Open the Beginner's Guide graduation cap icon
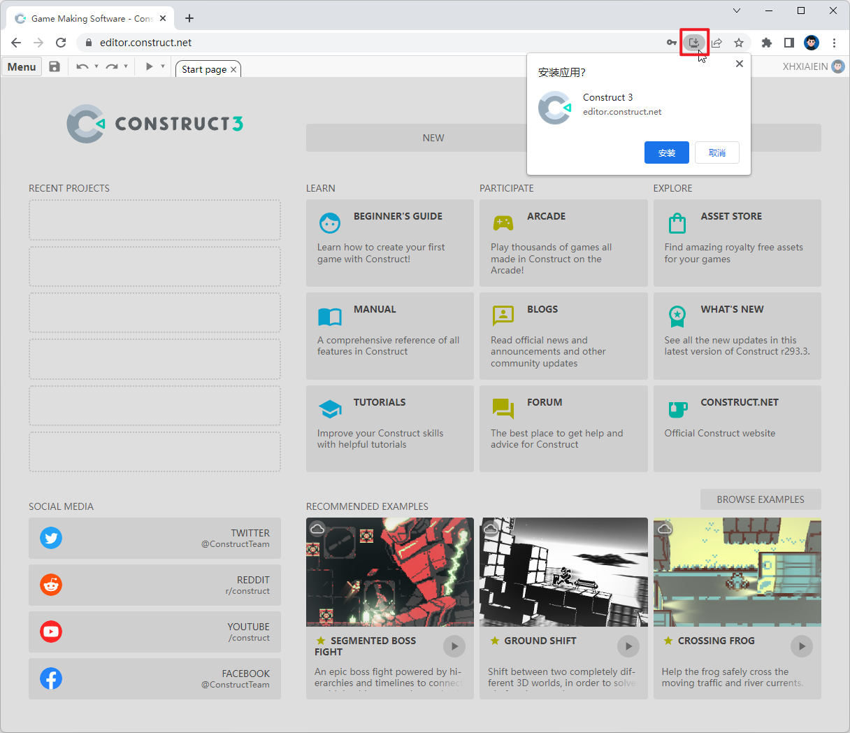850x733 pixels. click(330, 222)
